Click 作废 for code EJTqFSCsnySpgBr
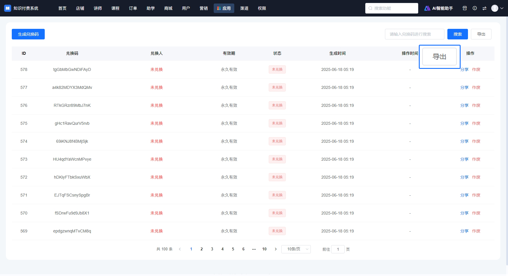Image resolution: width=508 pixels, height=276 pixels. tap(476, 195)
